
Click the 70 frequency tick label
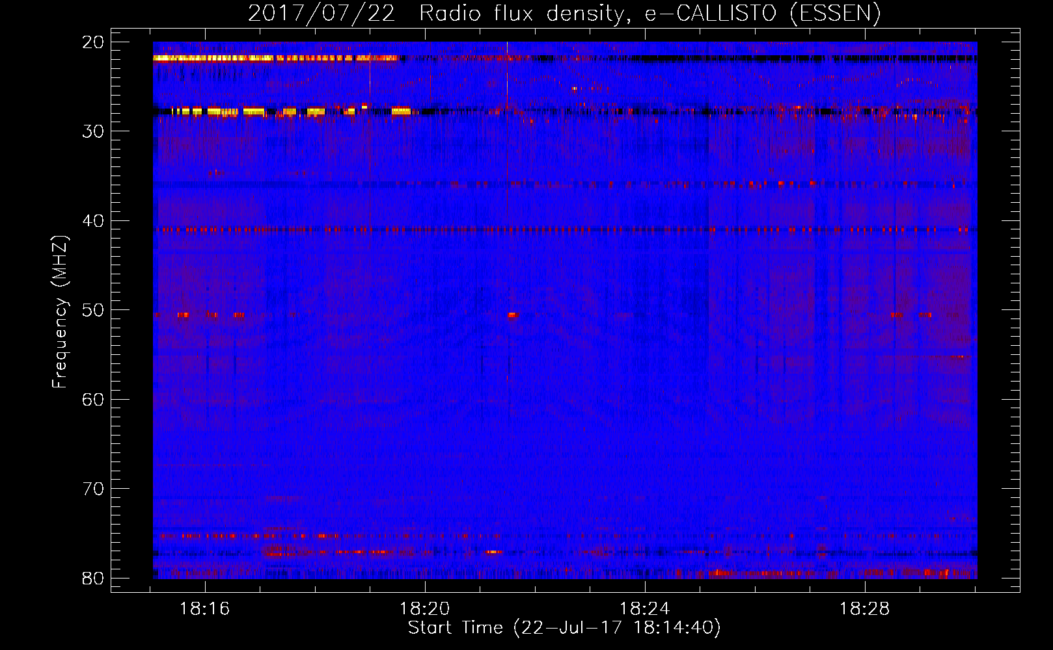(x=93, y=489)
